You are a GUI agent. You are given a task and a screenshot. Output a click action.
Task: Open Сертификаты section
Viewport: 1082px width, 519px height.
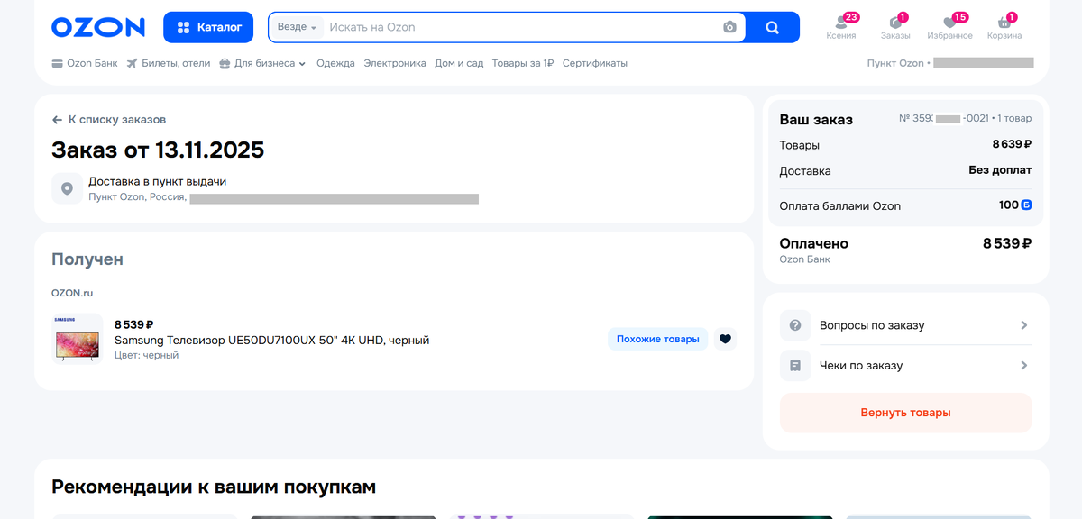(x=595, y=63)
